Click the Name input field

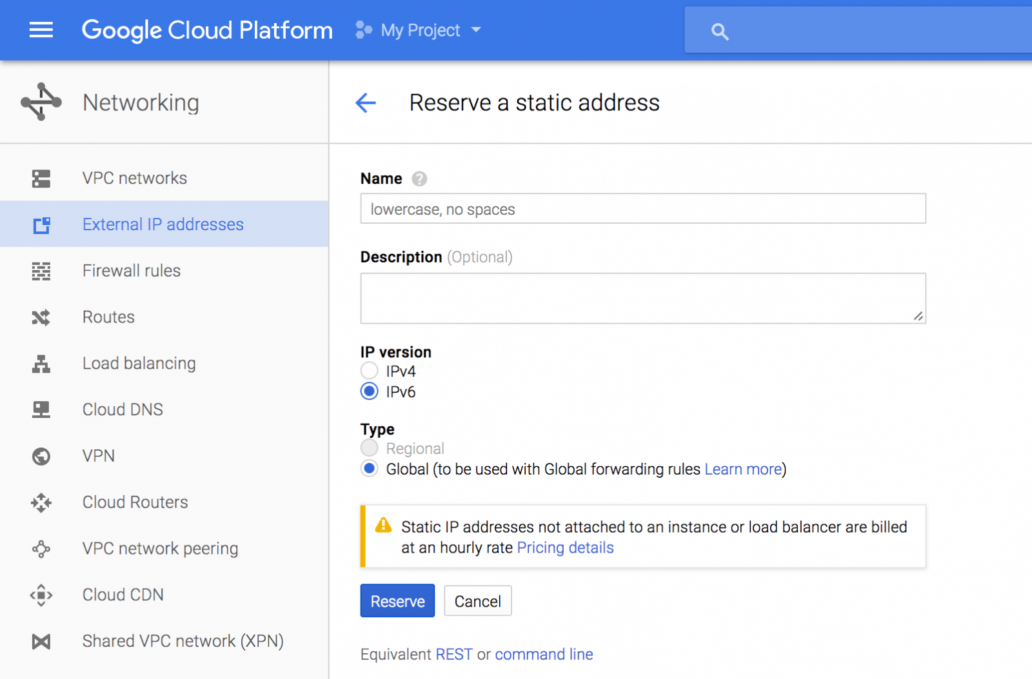point(642,209)
